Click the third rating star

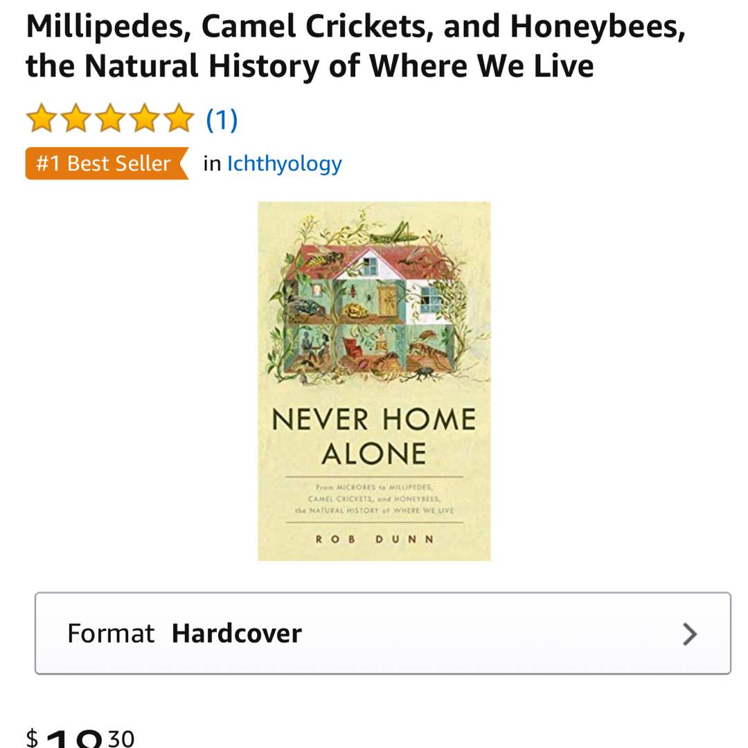tap(110, 118)
